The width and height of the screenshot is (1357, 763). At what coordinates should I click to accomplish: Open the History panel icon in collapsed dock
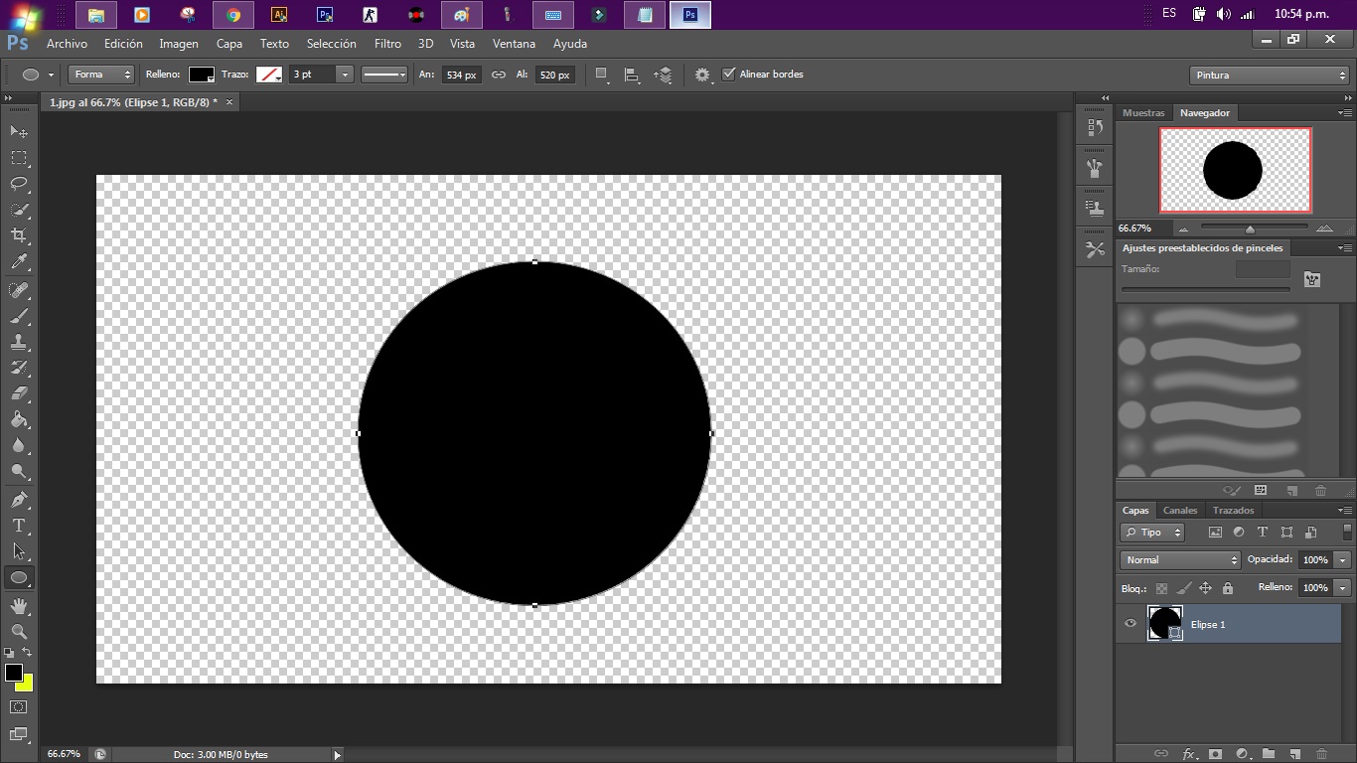[1095, 128]
